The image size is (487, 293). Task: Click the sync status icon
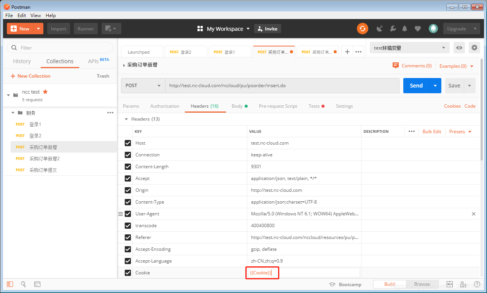(x=362, y=29)
